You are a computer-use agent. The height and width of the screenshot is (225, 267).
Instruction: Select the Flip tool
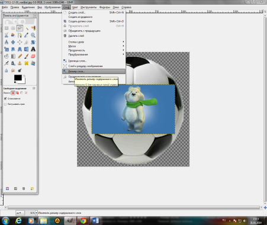[27, 49]
